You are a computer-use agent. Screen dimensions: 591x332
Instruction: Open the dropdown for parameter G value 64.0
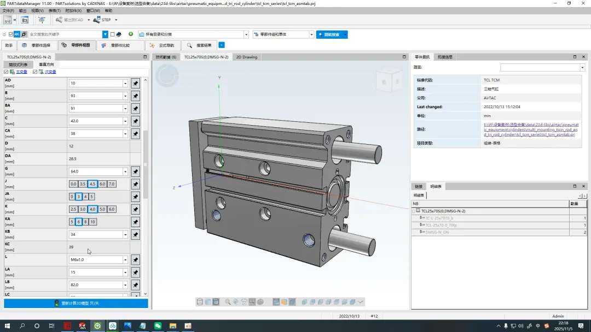125,171
